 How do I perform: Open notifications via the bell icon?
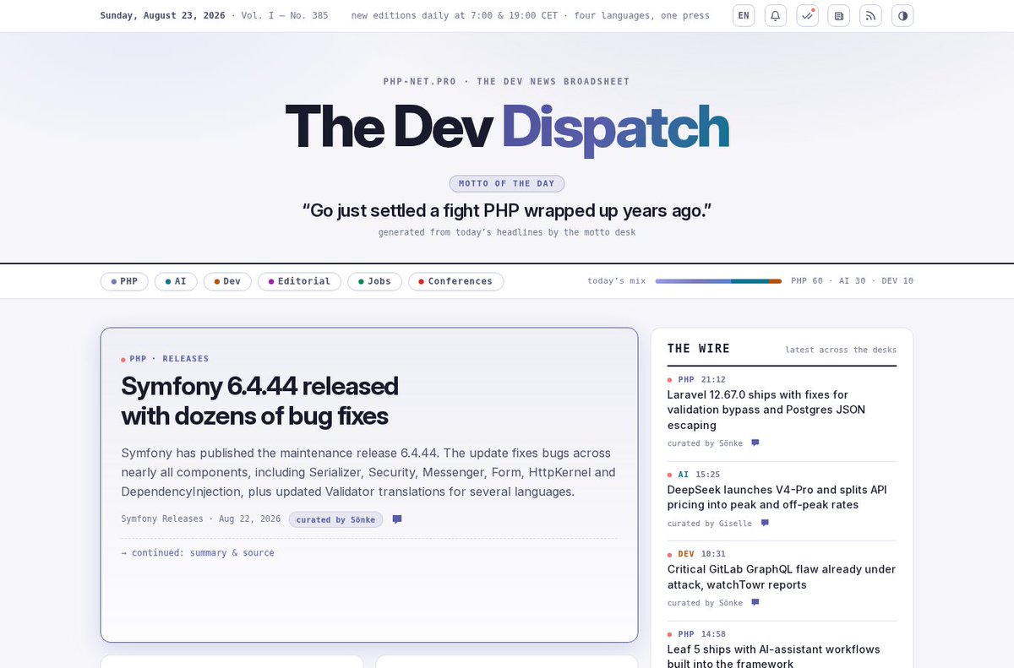coord(776,15)
